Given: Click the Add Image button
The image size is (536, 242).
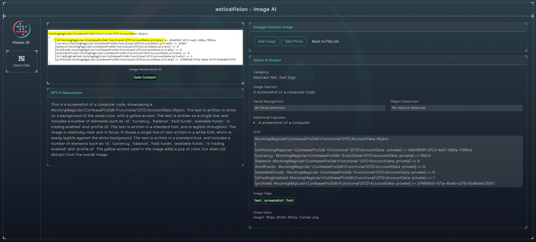Looking at the screenshot, I should [x=267, y=41].
